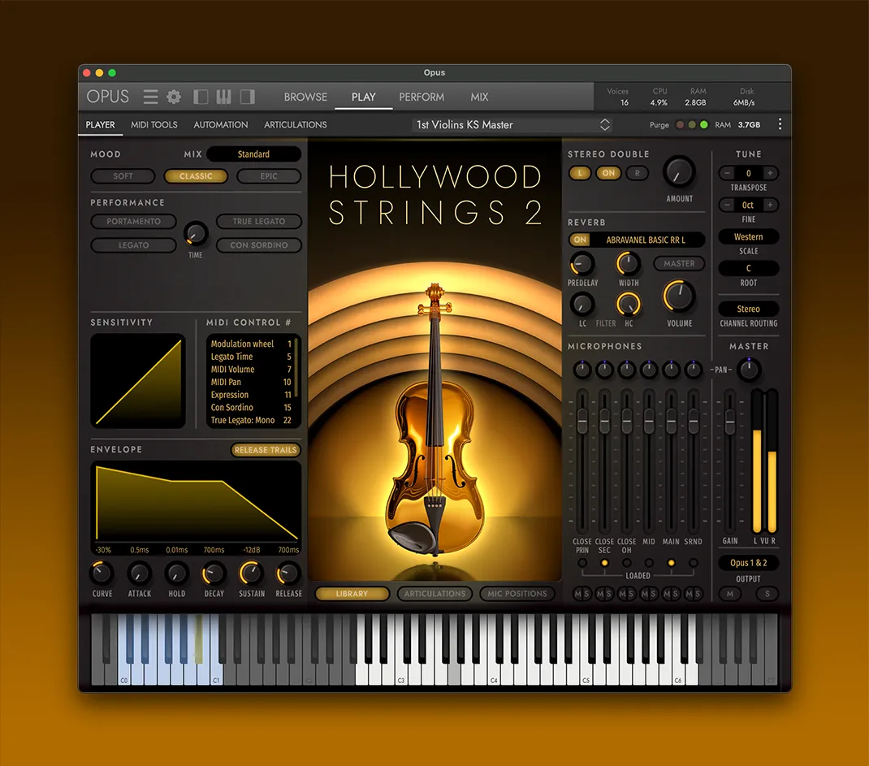The width and height of the screenshot is (869, 766).
Task: Click the LIBRARY button below artwork
Action: point(352,594)
